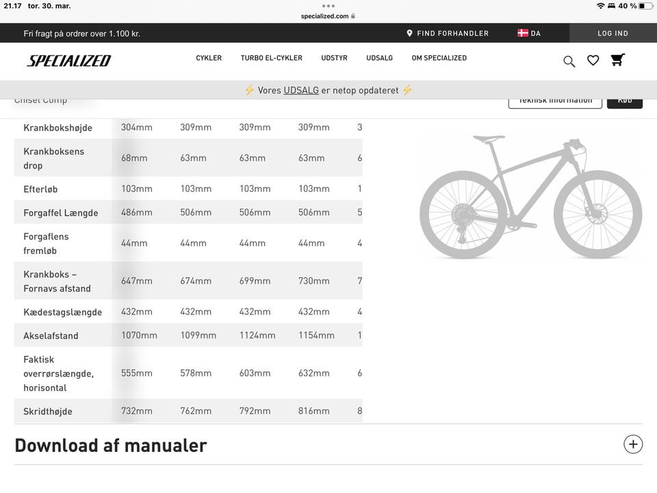Screen dimensions: 657x493
Task: Click the Akselafstand row label
Action: point(51,336)
